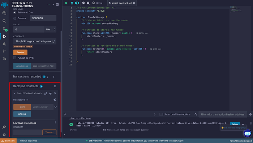Click the green Run script play icon
The image size is (253, 143).
click(x=66, y=3)
